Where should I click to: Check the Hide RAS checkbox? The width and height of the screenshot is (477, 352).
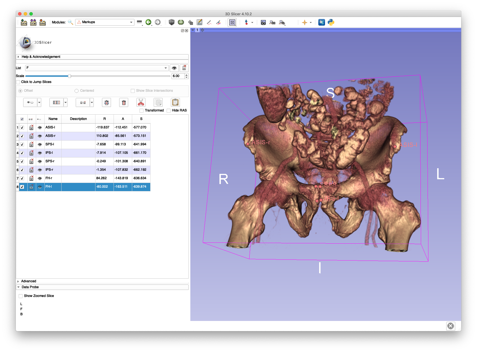[169, 111]
